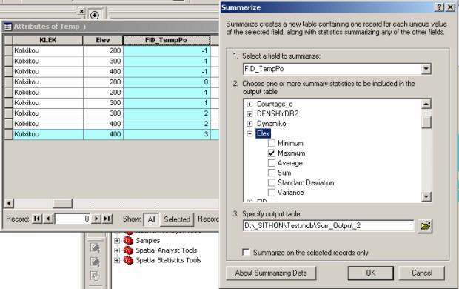Image resolution: width=459 pixels, height=289 pixels.
Task: Close the small panel with X above table
Action: click(81, 11)
